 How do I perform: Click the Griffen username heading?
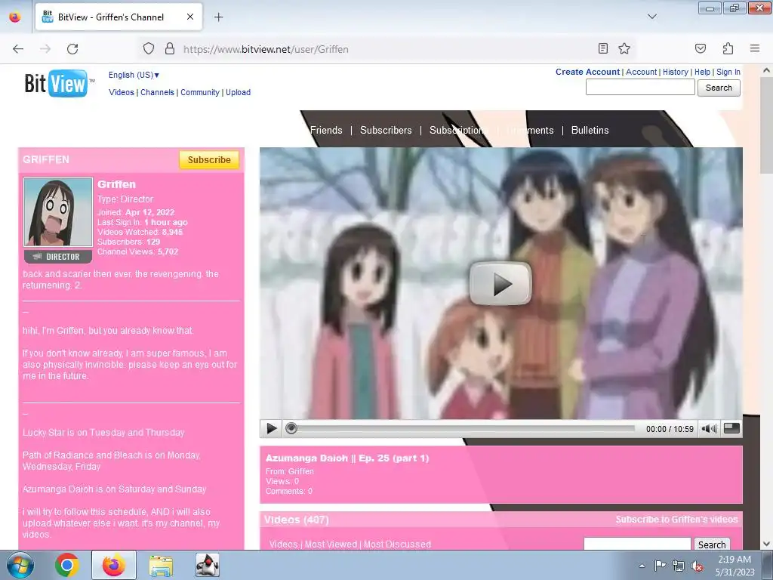pos(116,184)
